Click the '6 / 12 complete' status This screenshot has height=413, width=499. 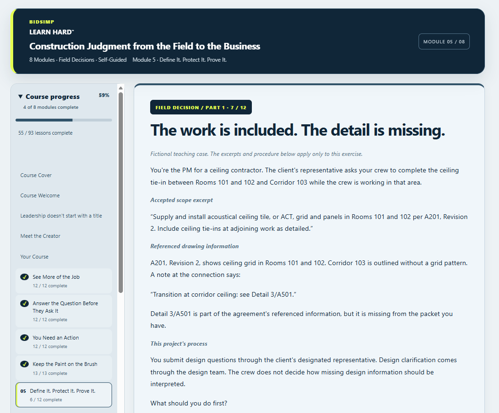46,400
